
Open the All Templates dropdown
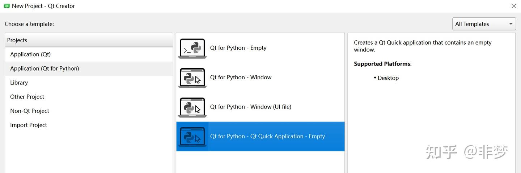484,24
